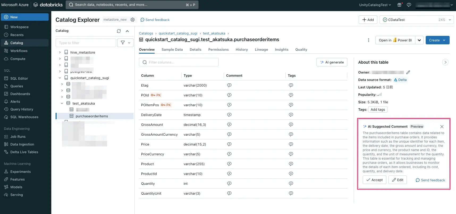Screen dimensions: 456x214
Task: Add tag to Etag column
Action: [291, 85]
